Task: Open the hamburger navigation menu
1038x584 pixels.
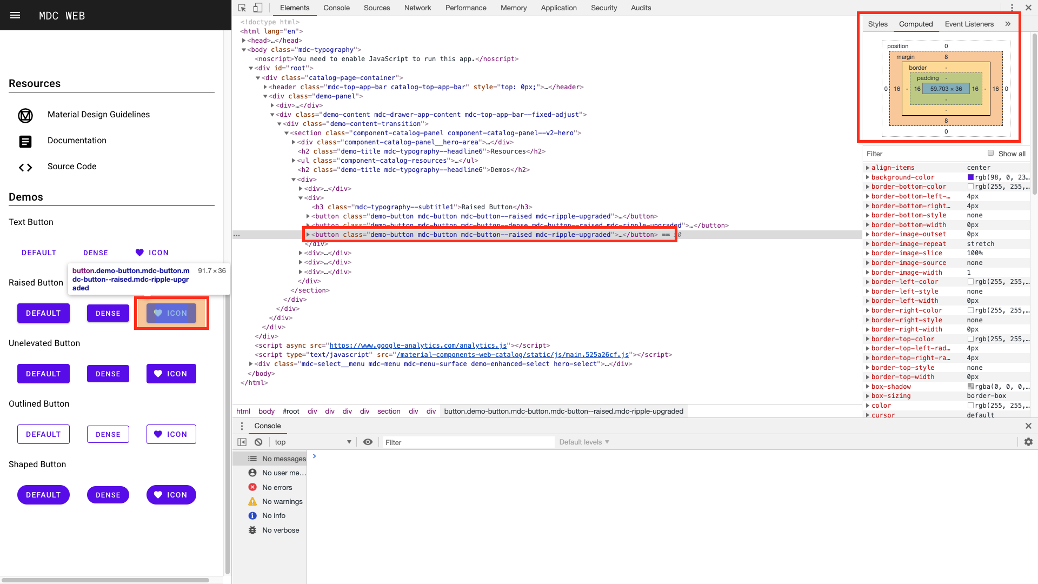Action: (x=15, y=15)
